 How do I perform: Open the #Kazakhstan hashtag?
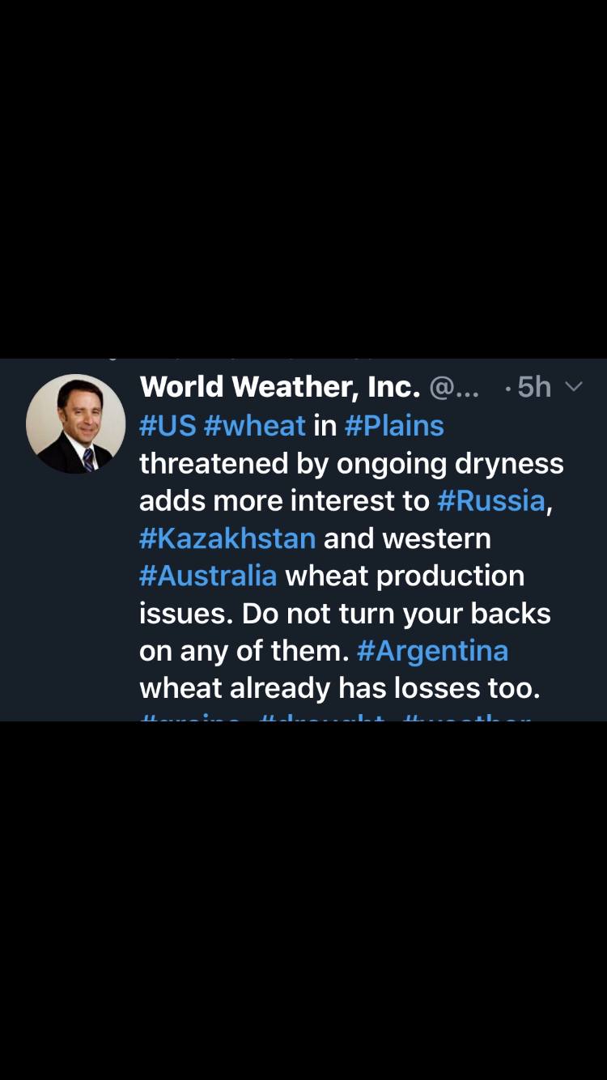(x=227, y=538)
